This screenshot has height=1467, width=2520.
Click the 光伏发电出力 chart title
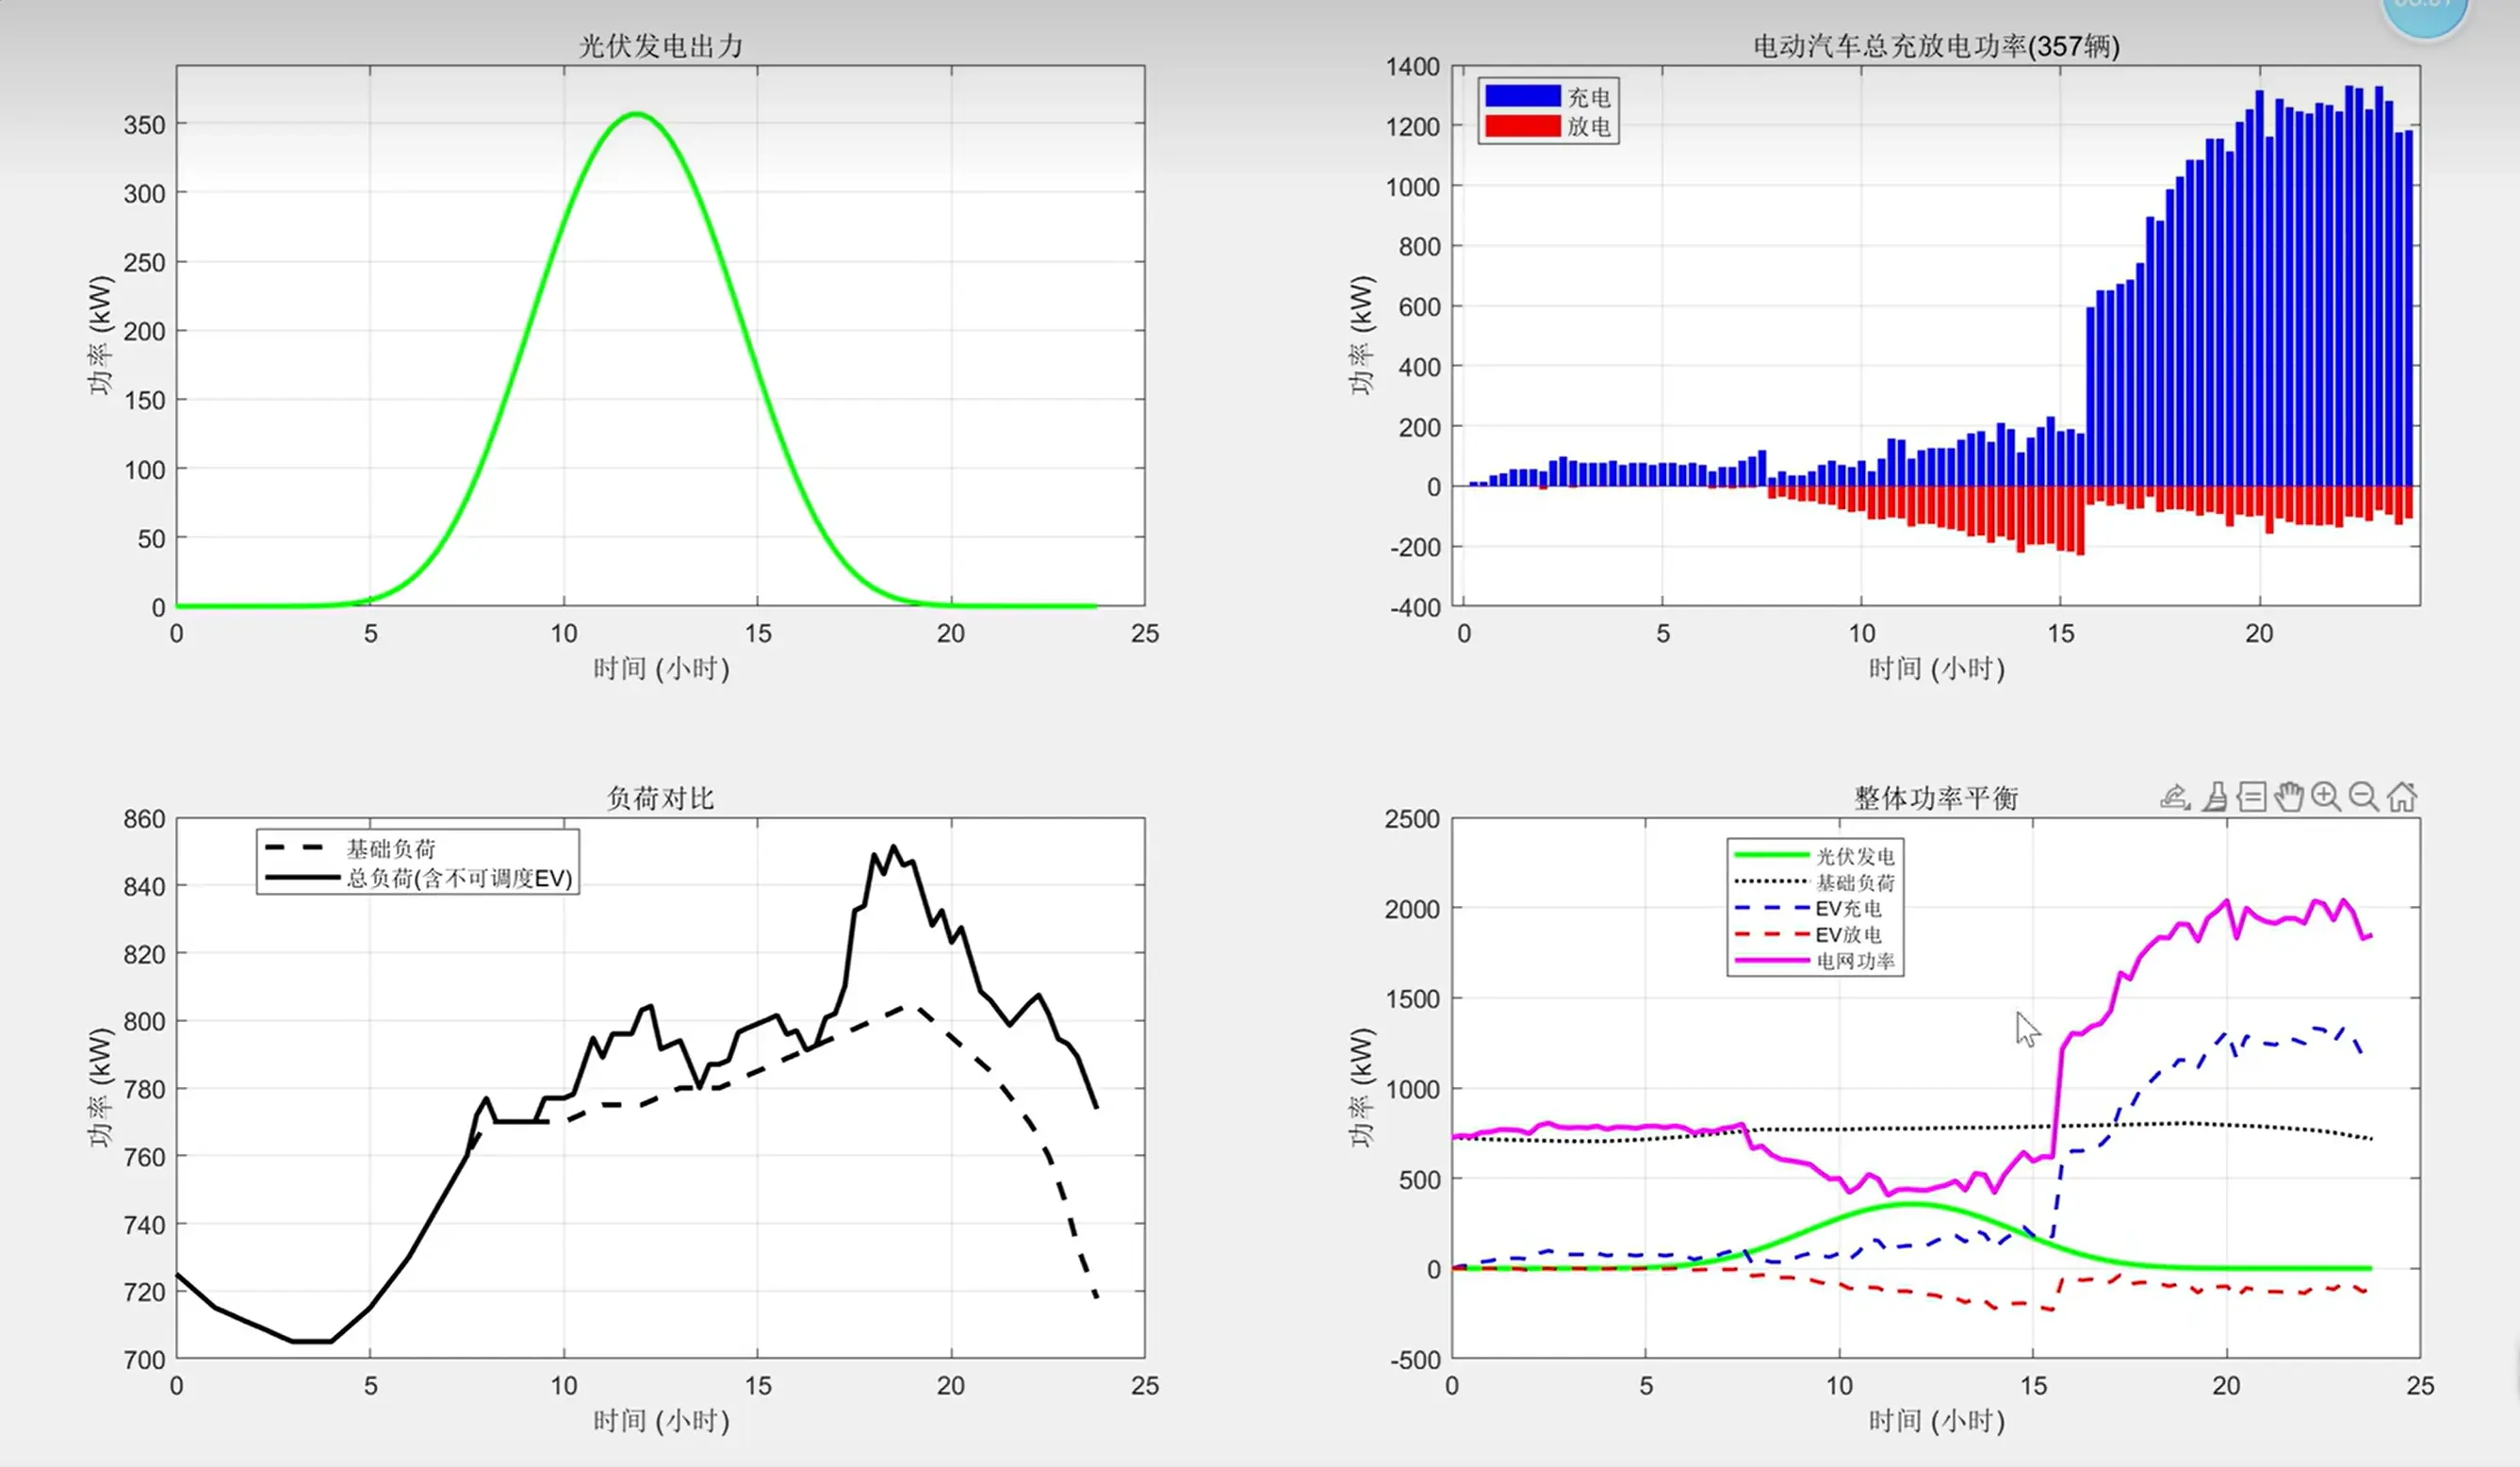(x=660, y=46)
